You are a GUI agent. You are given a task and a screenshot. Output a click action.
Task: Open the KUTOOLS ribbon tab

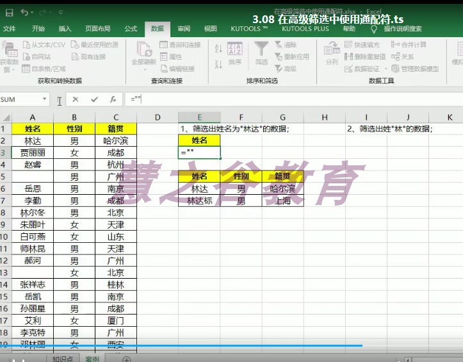pyautogui.click(x=249, y=29)
